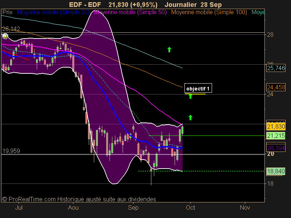This screenshot has width=291, height=218.
Task: Click the green 21,215 price label
Action: pos(276,136)
